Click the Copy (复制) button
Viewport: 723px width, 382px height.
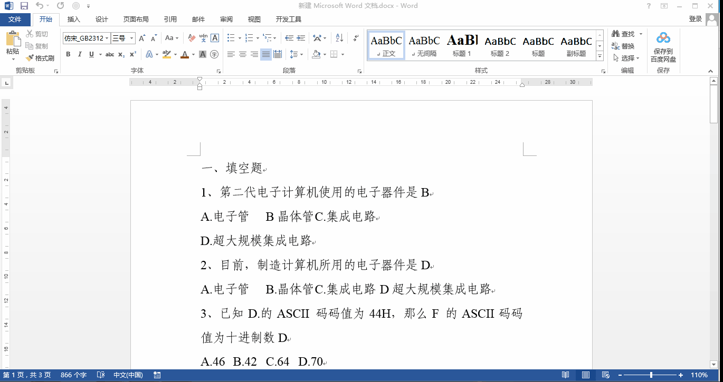pos(37,46)
